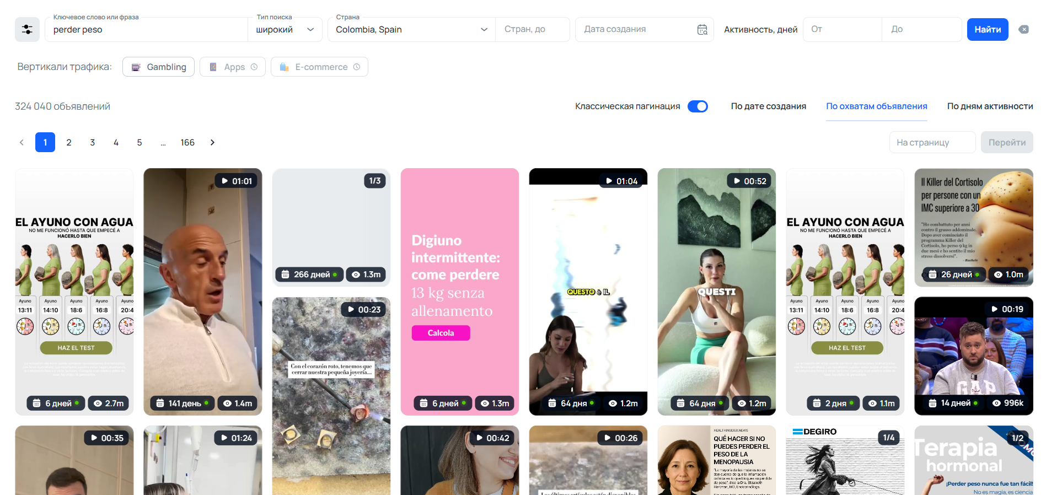Click the 14 дней calendar badge
1046x495 pixels.
954,403
